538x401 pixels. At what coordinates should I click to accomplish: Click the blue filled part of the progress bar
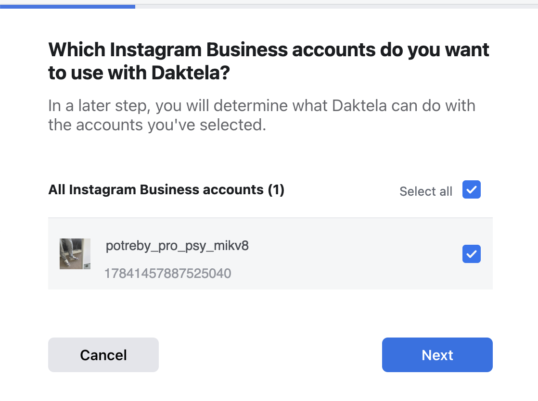click(67, 6)
